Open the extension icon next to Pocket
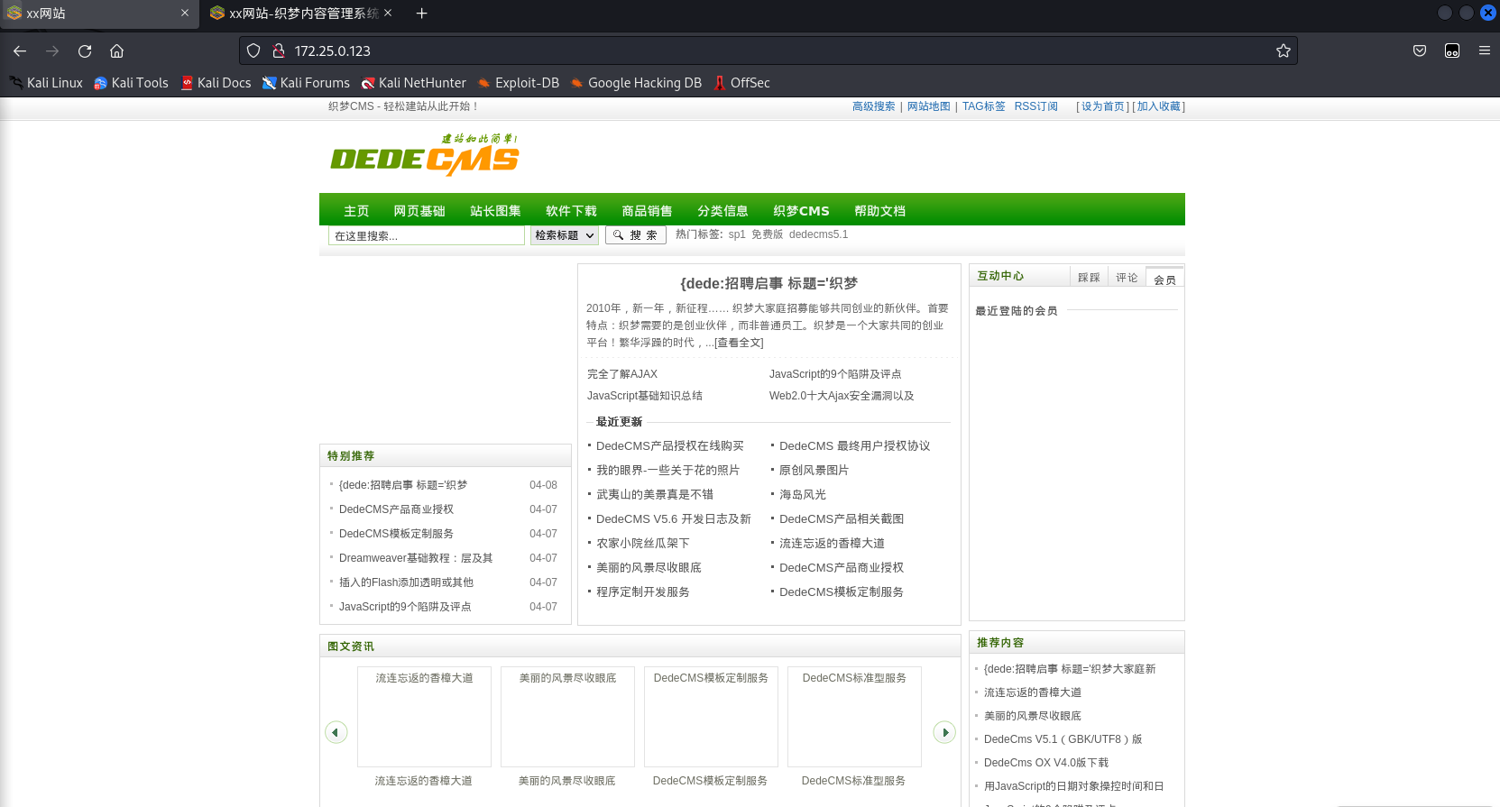The width and height of the screenshot is (1500, 807). click(x=1452, y=50)
